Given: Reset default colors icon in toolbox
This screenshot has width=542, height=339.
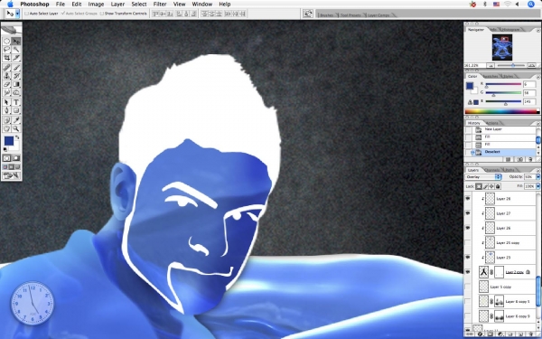Looking at the screenshot, I should (5, 149).
